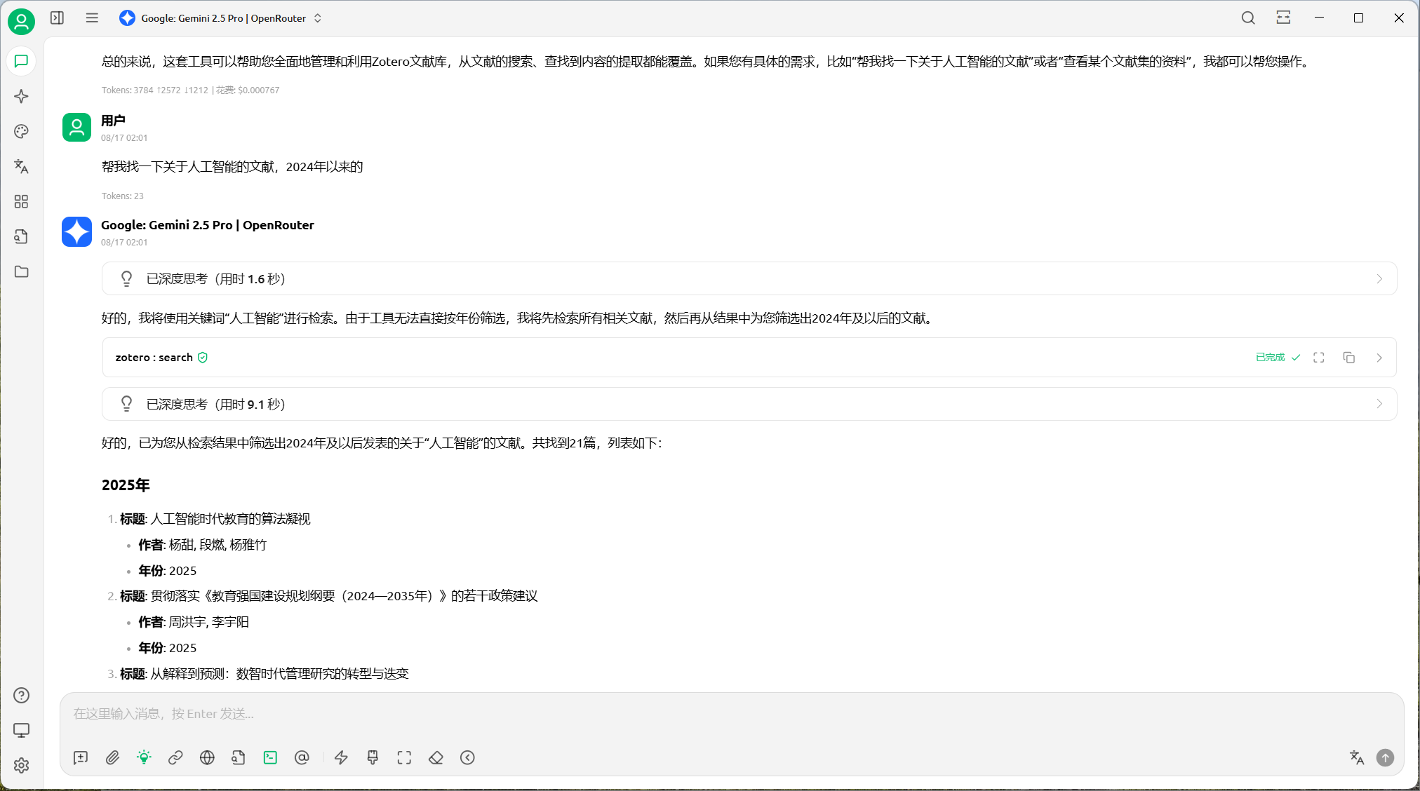Enable web search via globe icon

[x=206, y=757]
